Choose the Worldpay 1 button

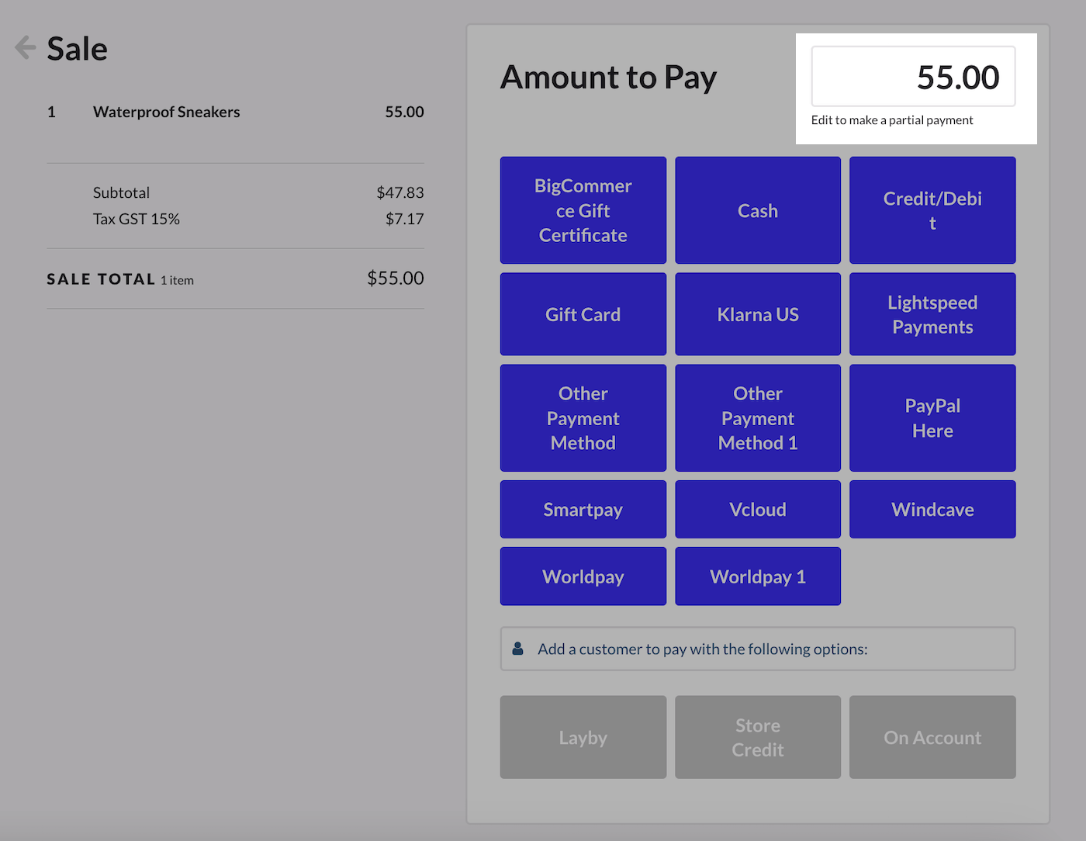point(758,576)
